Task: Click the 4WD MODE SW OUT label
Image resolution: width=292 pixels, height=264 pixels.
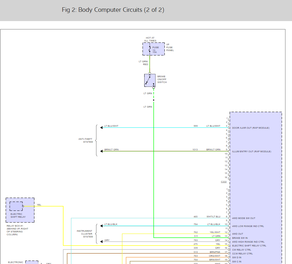Action: click(x=243, y=218)
